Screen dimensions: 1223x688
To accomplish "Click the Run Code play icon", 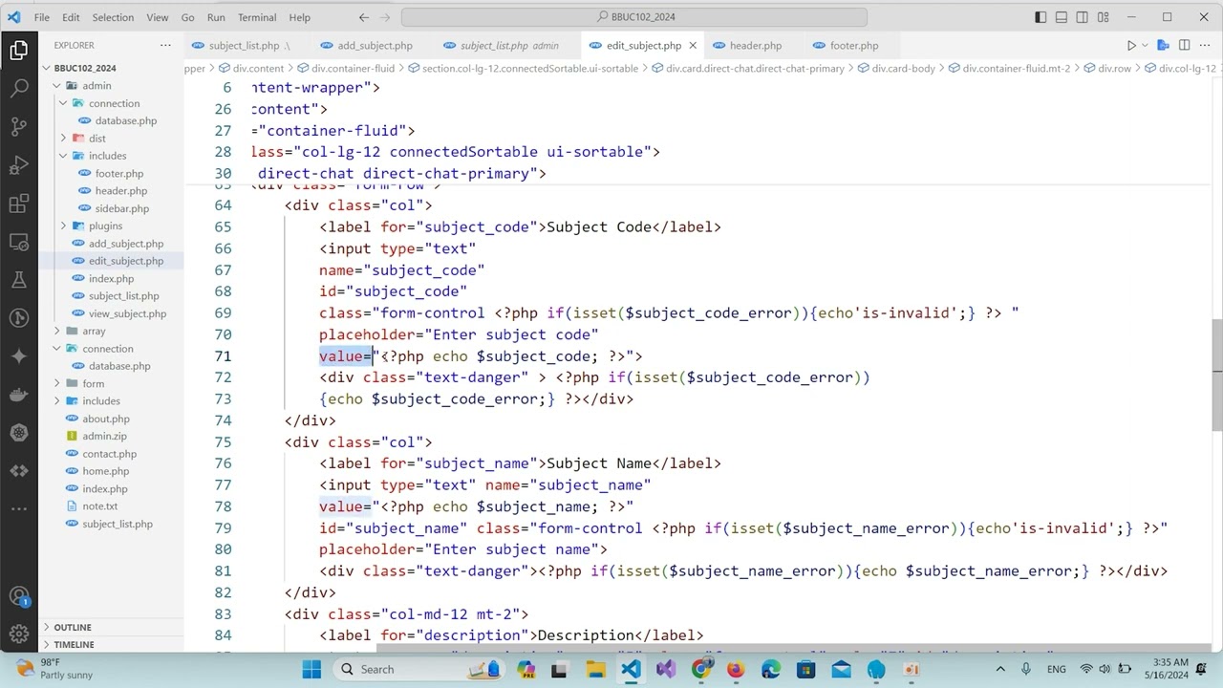I will pyautogui.click(x=1130, y=45).
